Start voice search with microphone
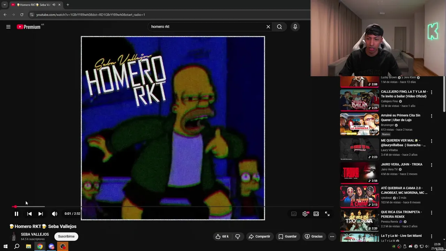 (295, 26)
